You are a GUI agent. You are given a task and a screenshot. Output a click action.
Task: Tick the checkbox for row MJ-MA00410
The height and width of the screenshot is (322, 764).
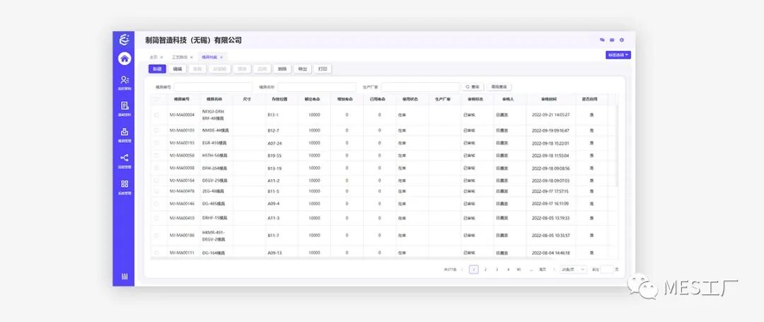pyautogui.click(x=156, y=218)
